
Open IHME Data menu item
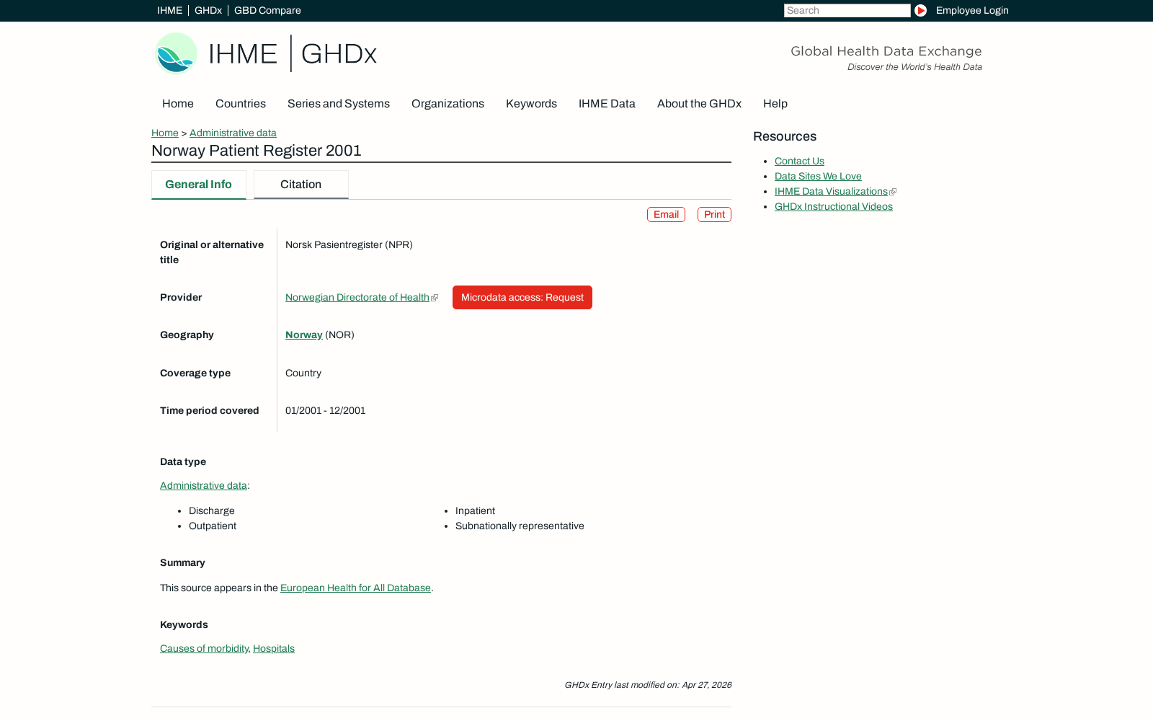(x=607, y=104)
